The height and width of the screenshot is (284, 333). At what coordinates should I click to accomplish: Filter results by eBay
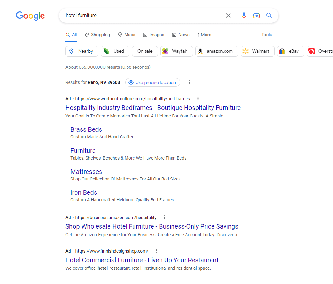[x=291, y=51]
